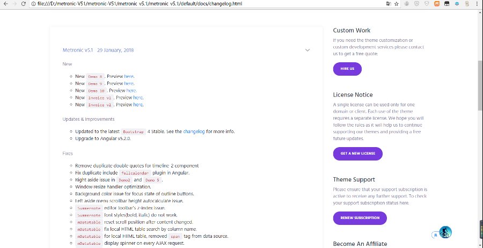
Task: Click 'Upgrade to Angular v5.2.0.' item
Action: tap(103, 138)
